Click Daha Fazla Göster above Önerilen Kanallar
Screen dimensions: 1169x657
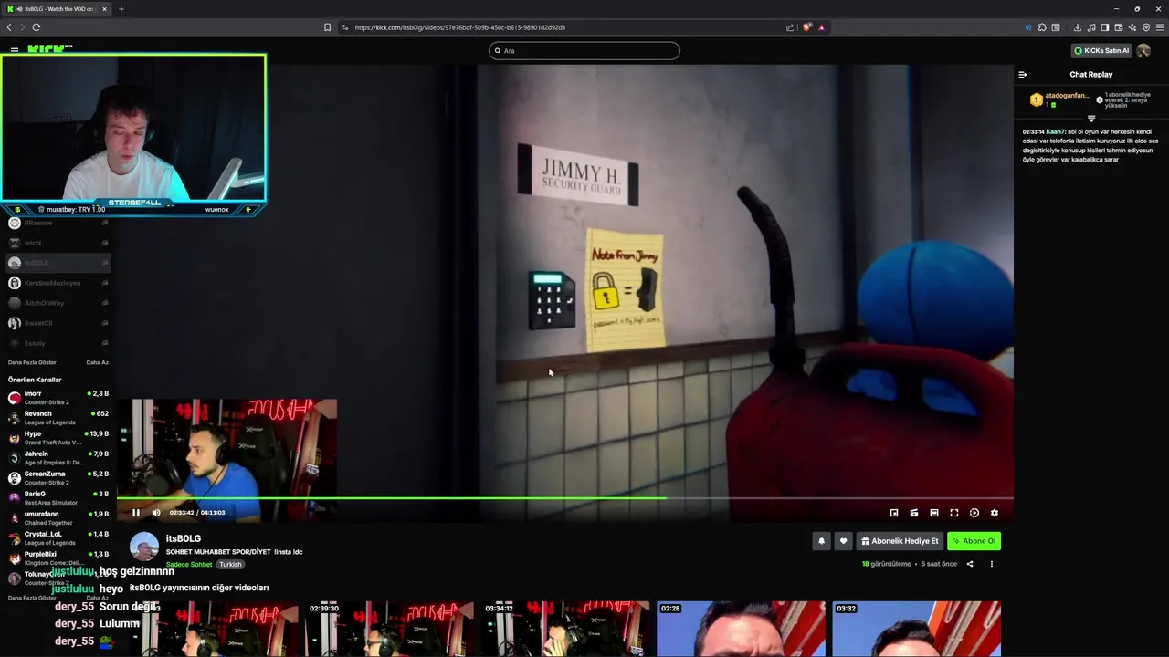pyautogui.click(x=32, y=362)
